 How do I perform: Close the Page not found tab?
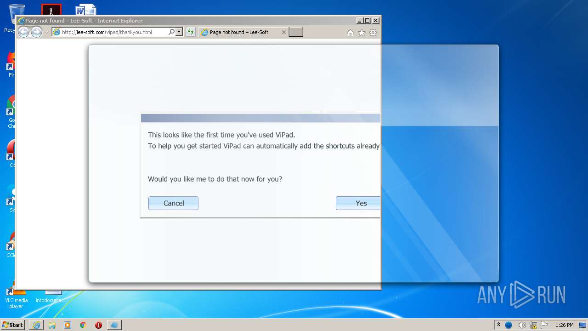click(x=283, y=32)
